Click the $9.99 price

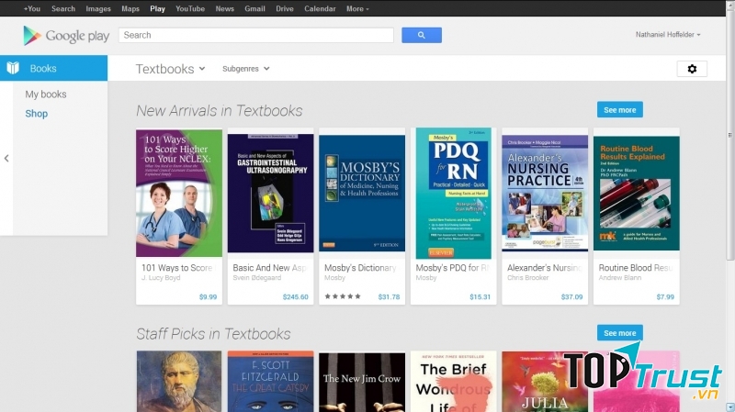[209, 296]
